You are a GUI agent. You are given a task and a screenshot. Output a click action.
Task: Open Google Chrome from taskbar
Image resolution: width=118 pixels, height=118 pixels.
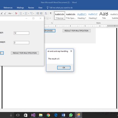click(x=48, y=115)
